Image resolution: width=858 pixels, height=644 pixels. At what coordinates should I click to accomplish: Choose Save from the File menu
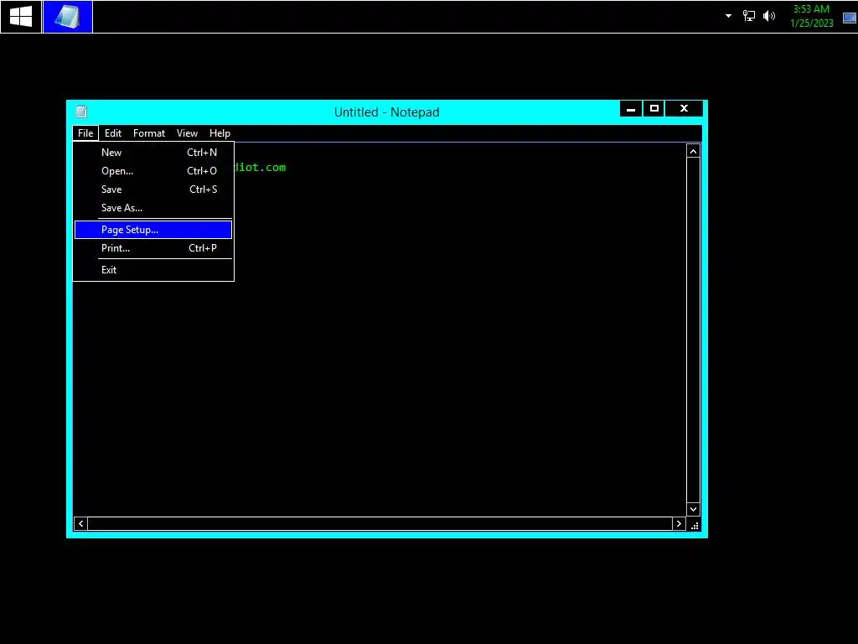(153, 190)
